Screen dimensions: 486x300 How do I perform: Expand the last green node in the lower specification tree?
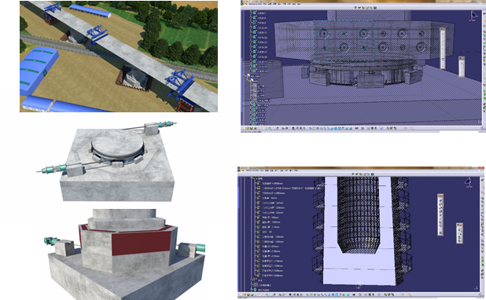coord(252,290)
